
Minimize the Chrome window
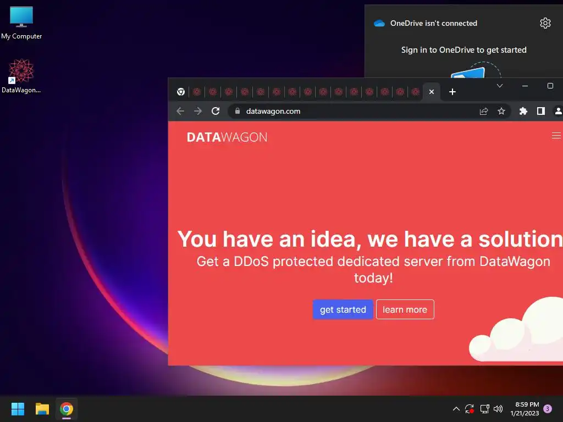[525, 86]
